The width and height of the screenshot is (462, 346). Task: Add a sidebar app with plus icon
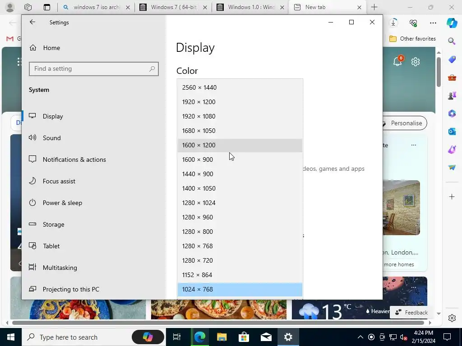click(452, 196)
